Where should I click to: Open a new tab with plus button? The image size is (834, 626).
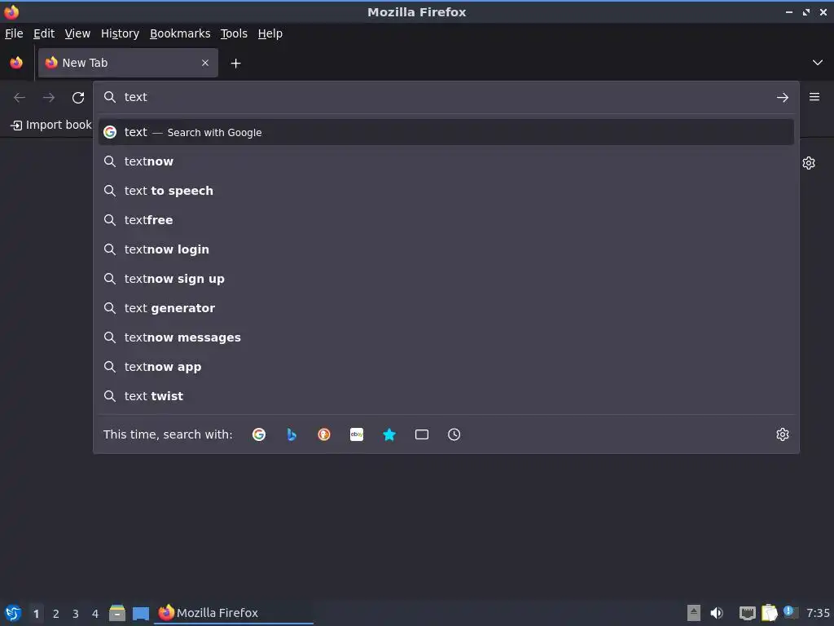(235, 64)
